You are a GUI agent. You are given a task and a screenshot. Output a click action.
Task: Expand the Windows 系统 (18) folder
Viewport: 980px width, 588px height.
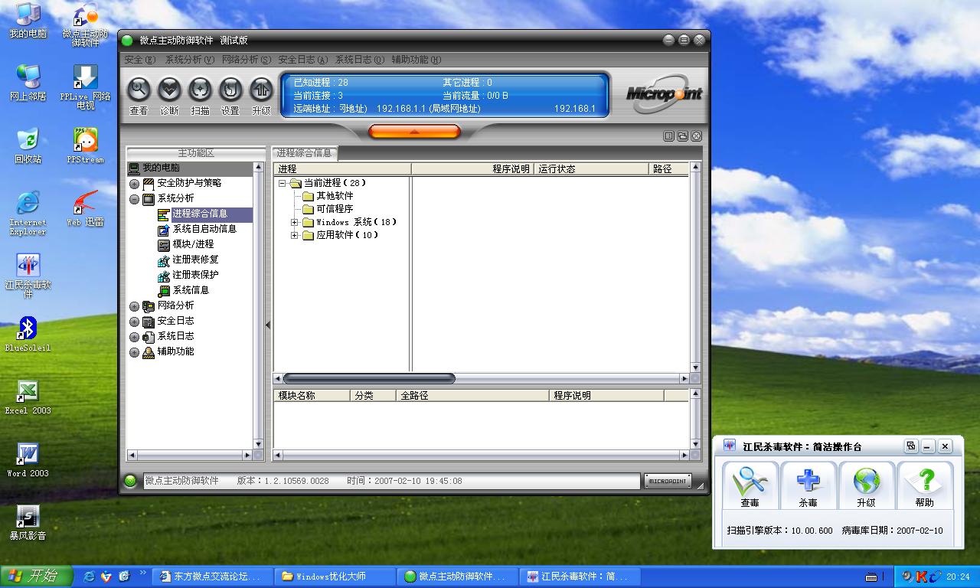(295, 222)
